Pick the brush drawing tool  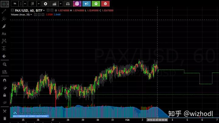(4, 26)
